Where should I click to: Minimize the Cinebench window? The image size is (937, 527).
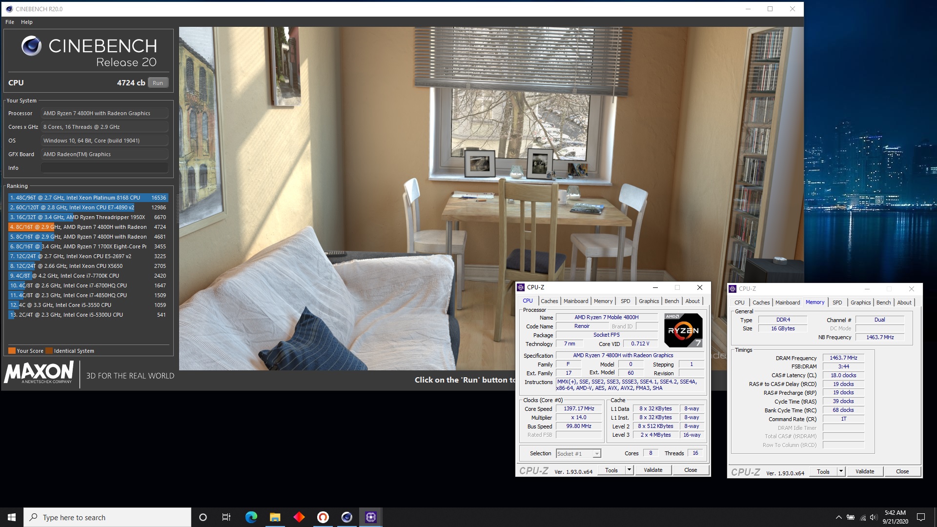748,9
